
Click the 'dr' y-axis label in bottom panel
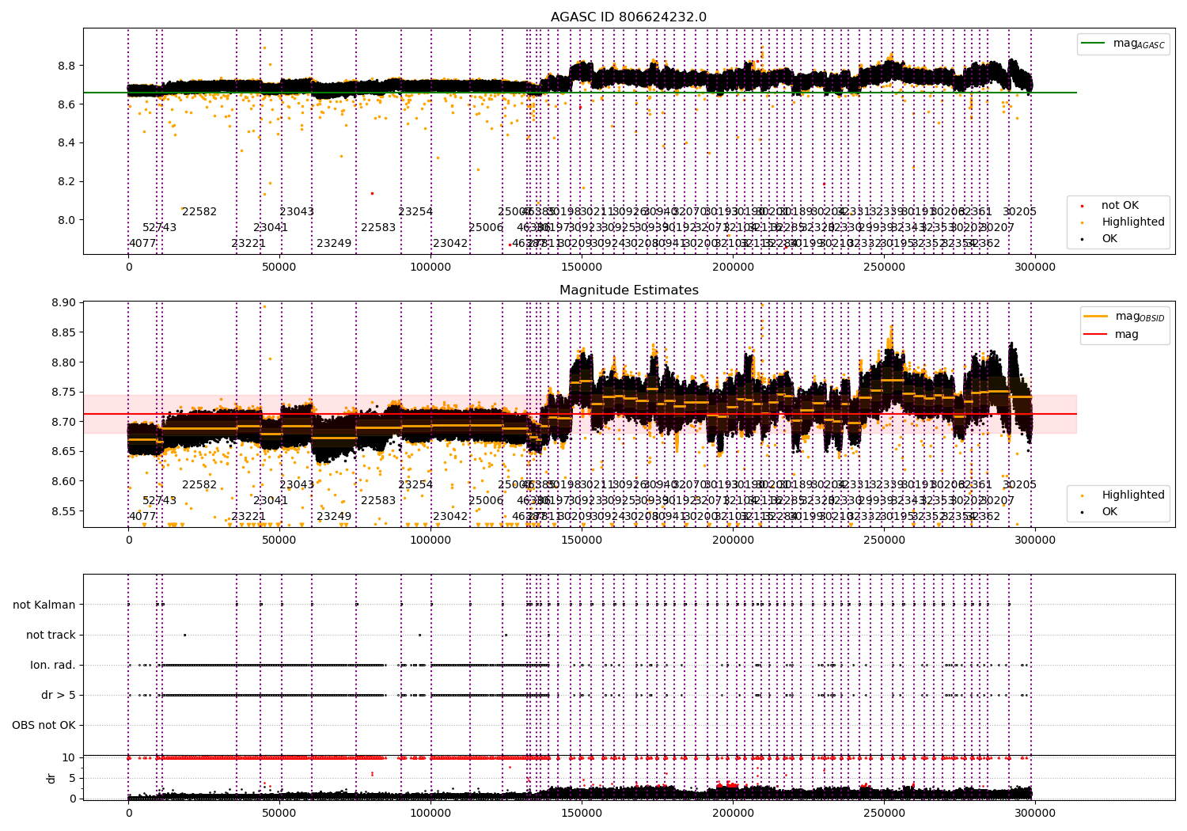click(51, 778)
